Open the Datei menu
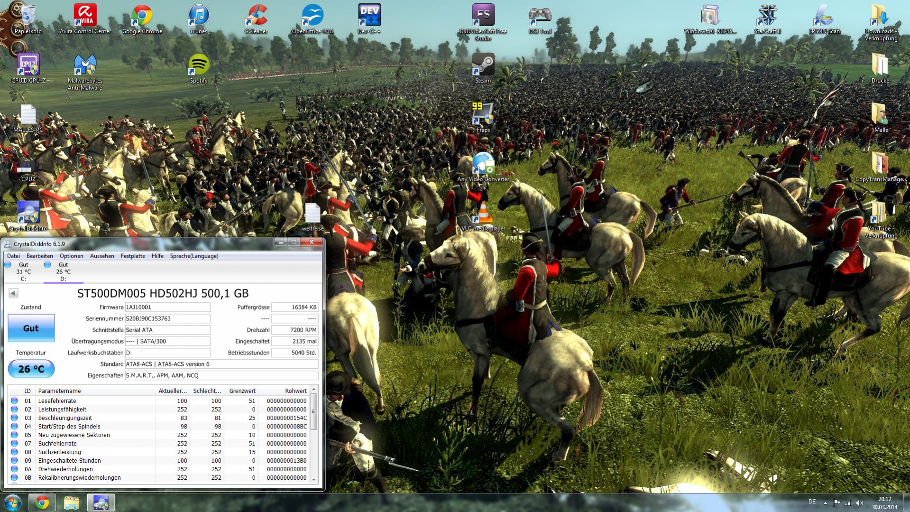Image resolution: width=910 pixels, height=512 pixels. pos(13,256)
